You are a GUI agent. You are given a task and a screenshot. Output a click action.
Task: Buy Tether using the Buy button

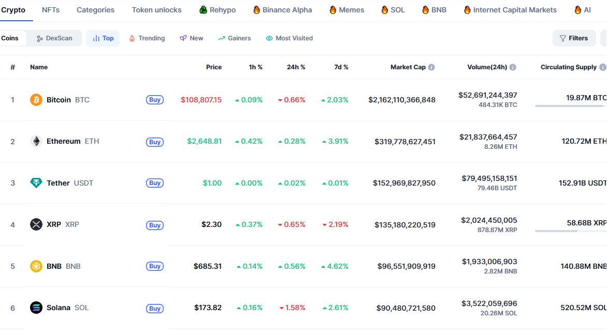[x=155, y=182]
